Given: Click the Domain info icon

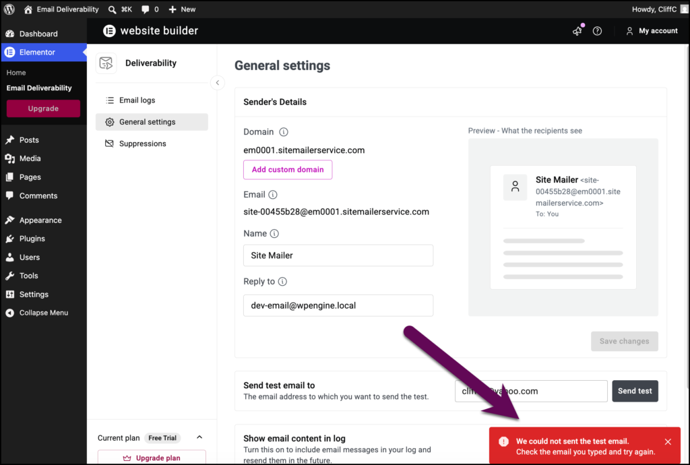Looking at the screenshot, I should click(x=284, y=132).
